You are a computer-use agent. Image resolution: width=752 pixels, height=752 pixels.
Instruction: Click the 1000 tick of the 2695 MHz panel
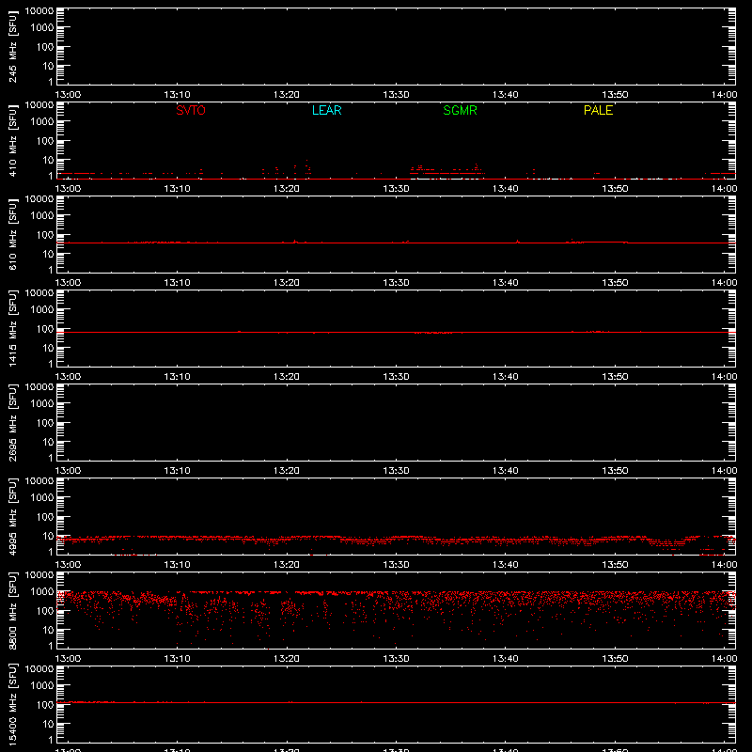click(42, 404)
